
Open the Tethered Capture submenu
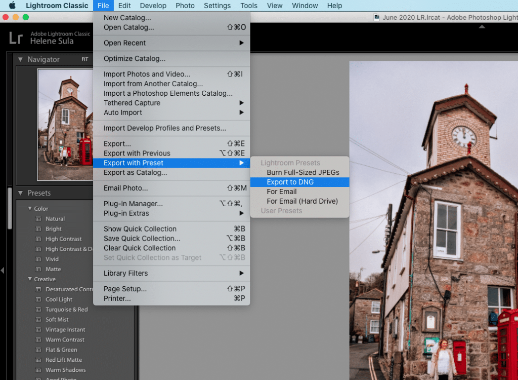point(171,103)
